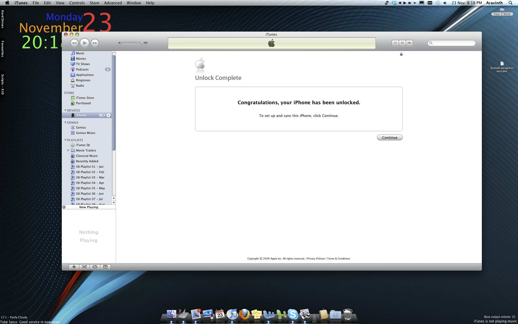Open the File menu

click(x=36, y=3)
